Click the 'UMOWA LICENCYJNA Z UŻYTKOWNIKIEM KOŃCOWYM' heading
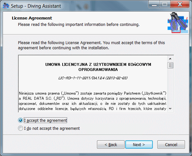 pyautogui.click(x=98, y=65)
